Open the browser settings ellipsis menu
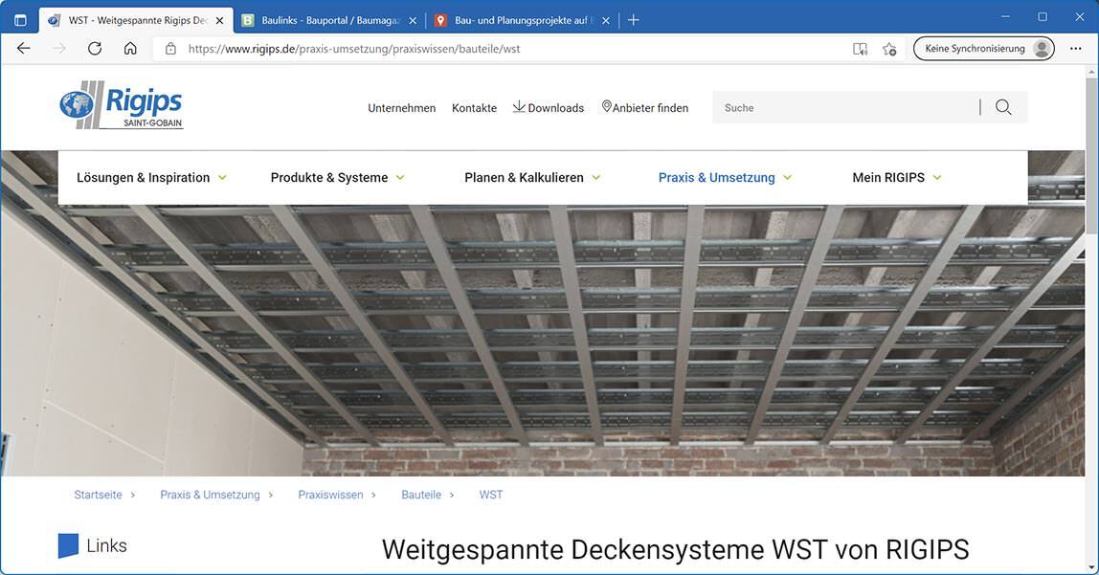This screenshot has width=1099, height=575. click(x=1076, y=49)
